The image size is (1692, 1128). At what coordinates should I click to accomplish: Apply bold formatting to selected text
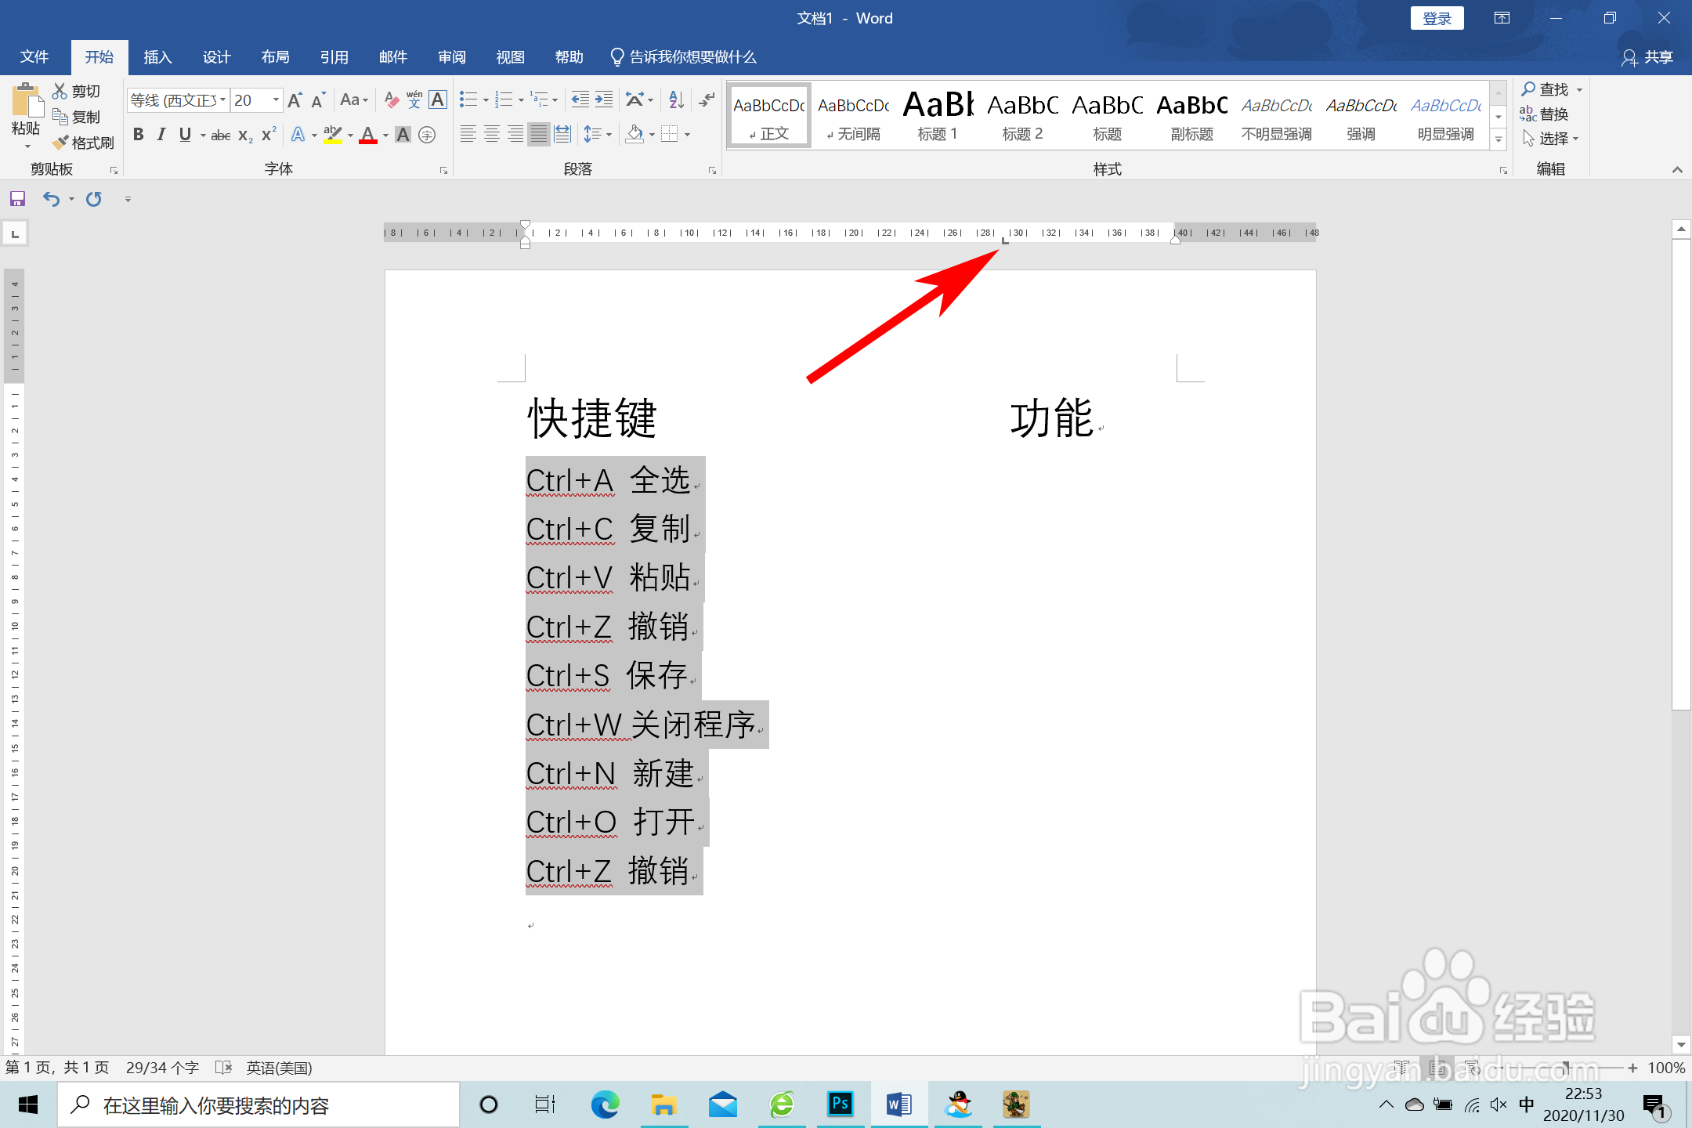click(138, 134)
